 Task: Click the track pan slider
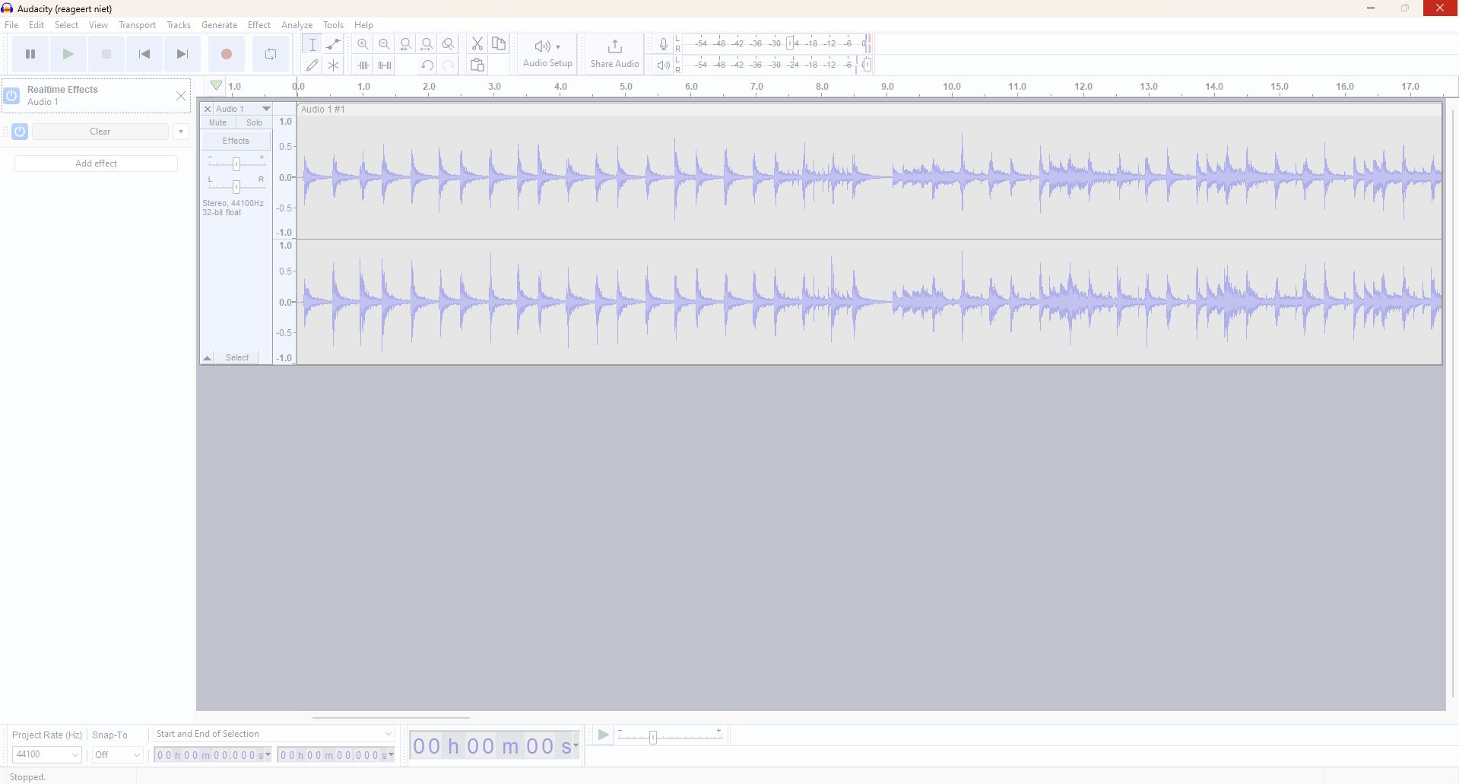(x=236, y=186)
